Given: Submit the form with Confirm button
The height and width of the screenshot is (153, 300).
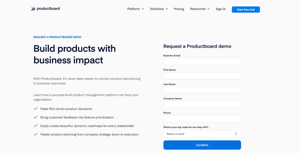Looking at the screenshot, I should (202, 145).
